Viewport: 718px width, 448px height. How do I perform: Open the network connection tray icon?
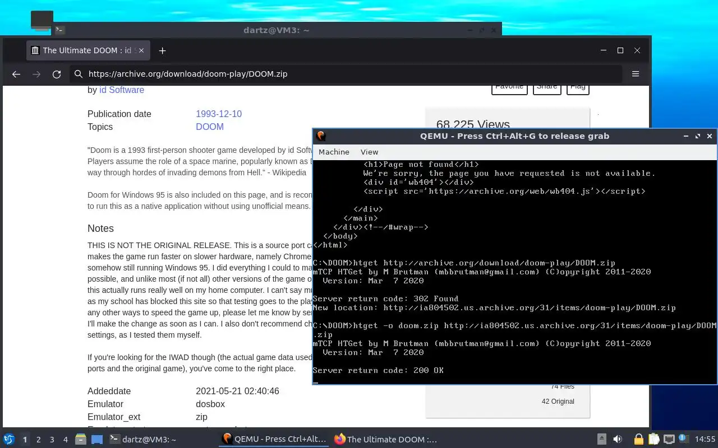pos(669,440)
